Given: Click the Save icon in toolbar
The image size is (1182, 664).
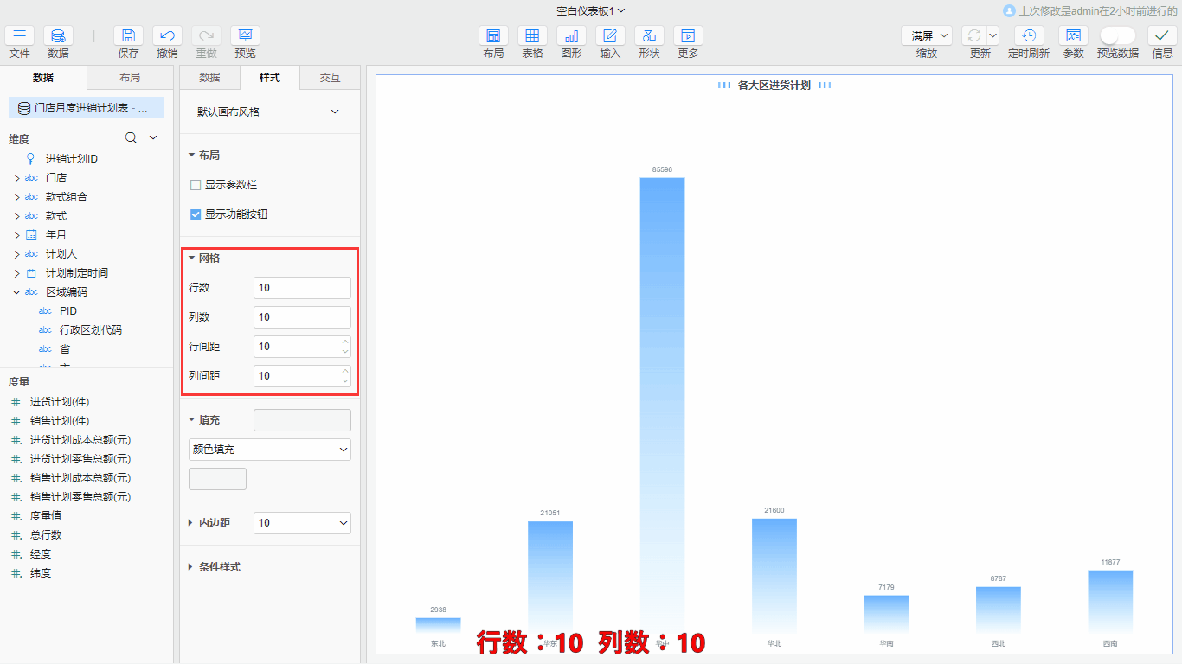Looking at the screenshot, I should point(128,36).
